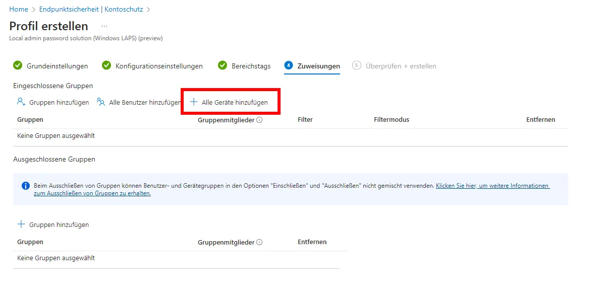Click the green checkmark beside Bereichstags
604x304 pixels.
tap(223, 65)
